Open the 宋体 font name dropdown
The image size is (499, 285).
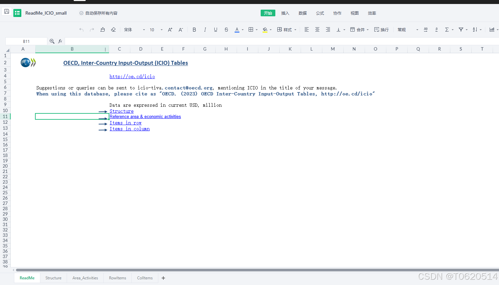click(x=134, y=30)
